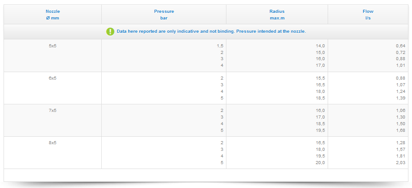Select the 1,01 flow value
412x188 pixels.
point(400,65)
